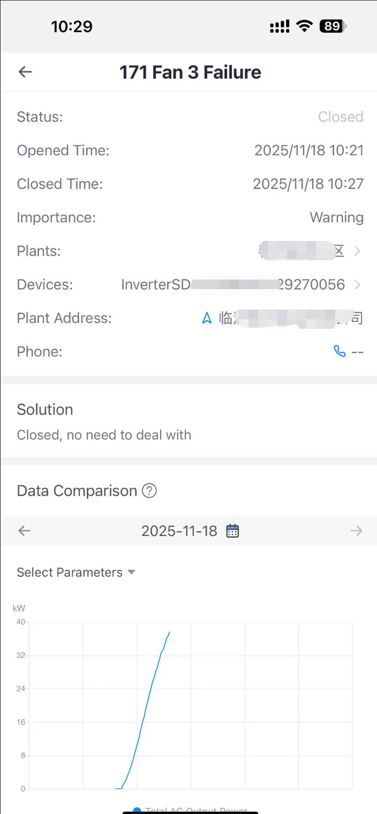
Task: Open the Inverter device link
Action: click(233, 284)
